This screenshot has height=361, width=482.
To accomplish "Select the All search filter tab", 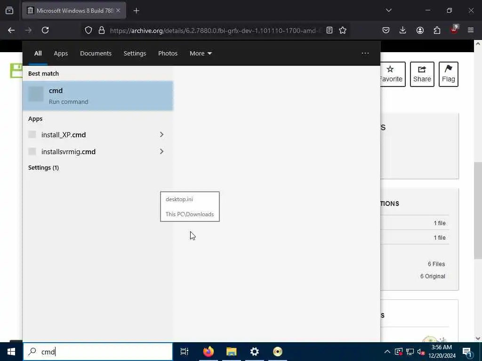I will coord(38,54).
